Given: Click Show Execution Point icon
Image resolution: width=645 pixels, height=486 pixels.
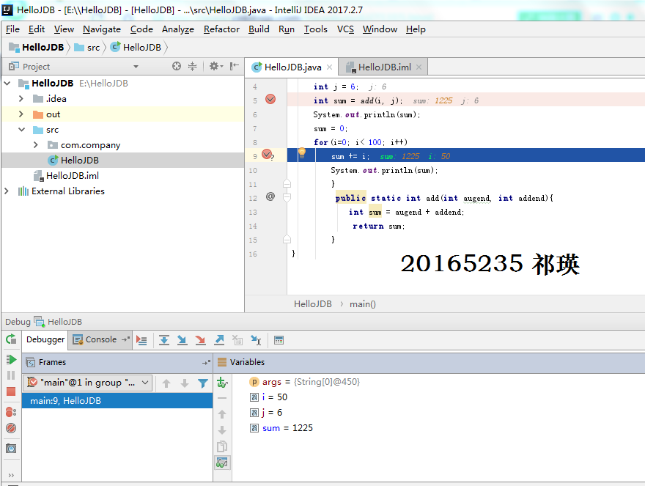Looking at the screenshot, I should (142, 340).
